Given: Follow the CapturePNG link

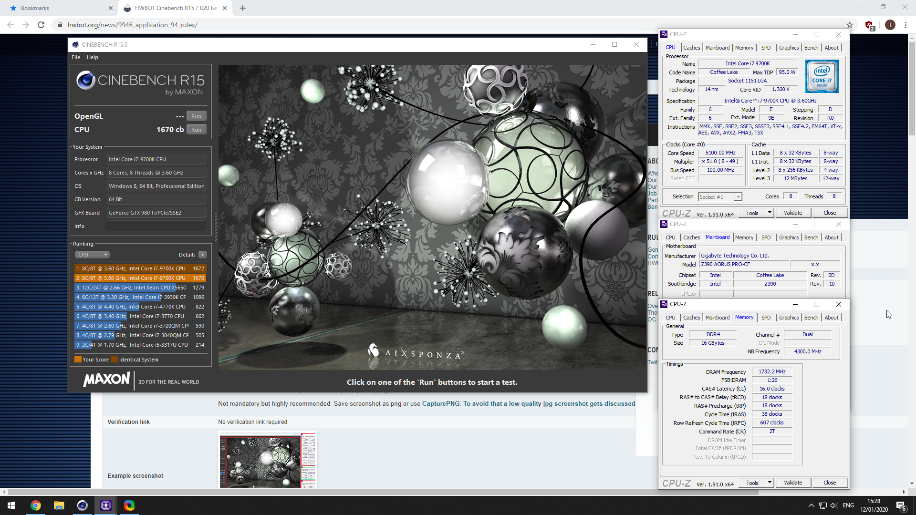Looking at the screenshot, I should click(441, 404).
